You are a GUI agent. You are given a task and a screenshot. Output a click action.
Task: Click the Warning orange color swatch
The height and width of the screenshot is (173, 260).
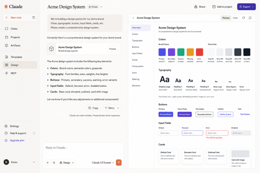(190, 52)
